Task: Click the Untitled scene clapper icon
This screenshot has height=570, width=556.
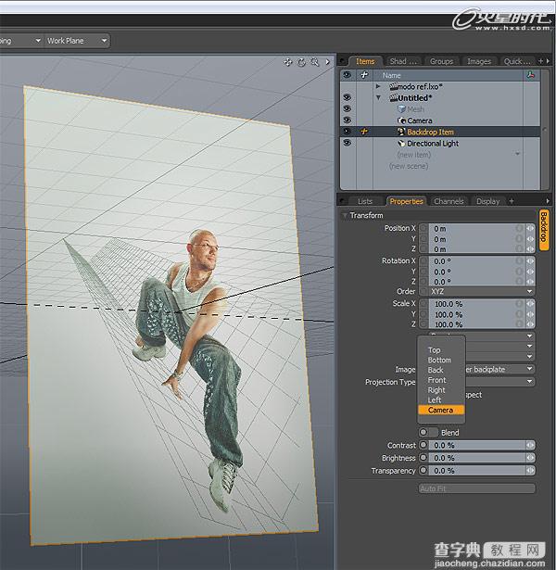Action: coord(393,98)
